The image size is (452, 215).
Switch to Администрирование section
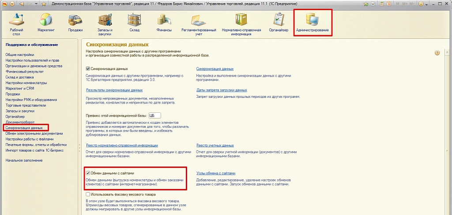313,22
